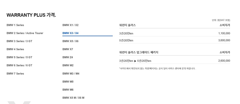Image resolution: width=240 pixels, height=104 pixels.
Task: Click 3년/20만km ▶ 5년/20만km upgrade row
Action: [175, 61]
